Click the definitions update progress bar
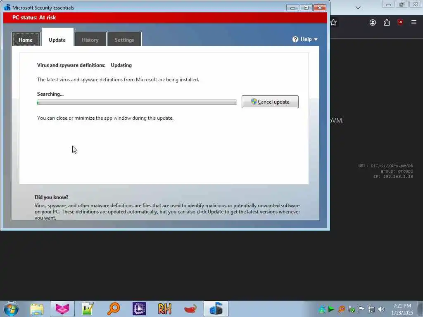The width and height of the screenshot is (423, 317). (x=137, y=102)
